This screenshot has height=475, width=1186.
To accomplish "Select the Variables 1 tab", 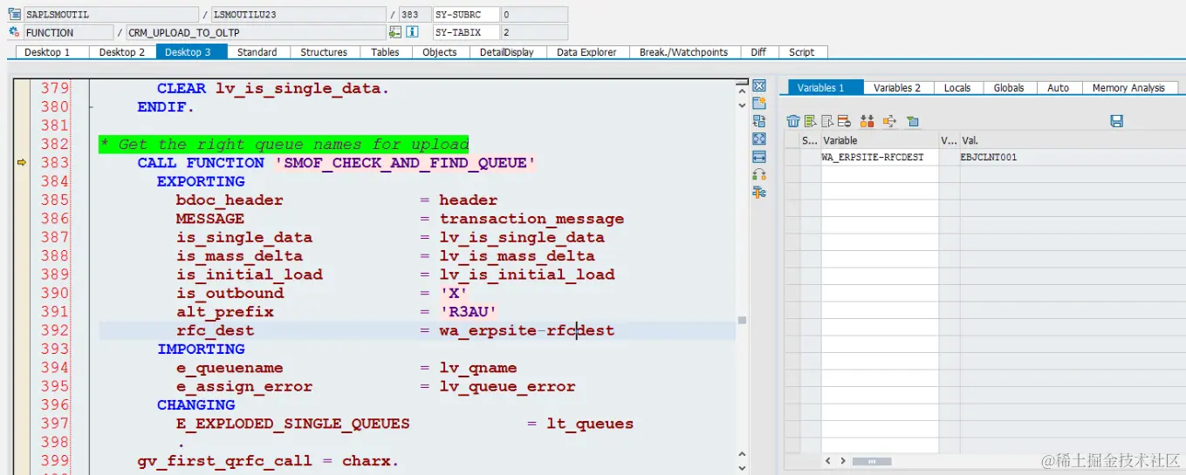I will (x=826, y=88).
